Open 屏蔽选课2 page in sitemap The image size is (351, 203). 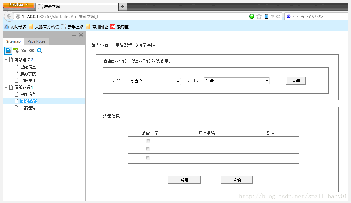[x=24, y=60]
